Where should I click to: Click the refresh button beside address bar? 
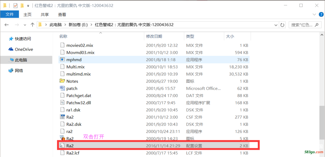(282, 25)
